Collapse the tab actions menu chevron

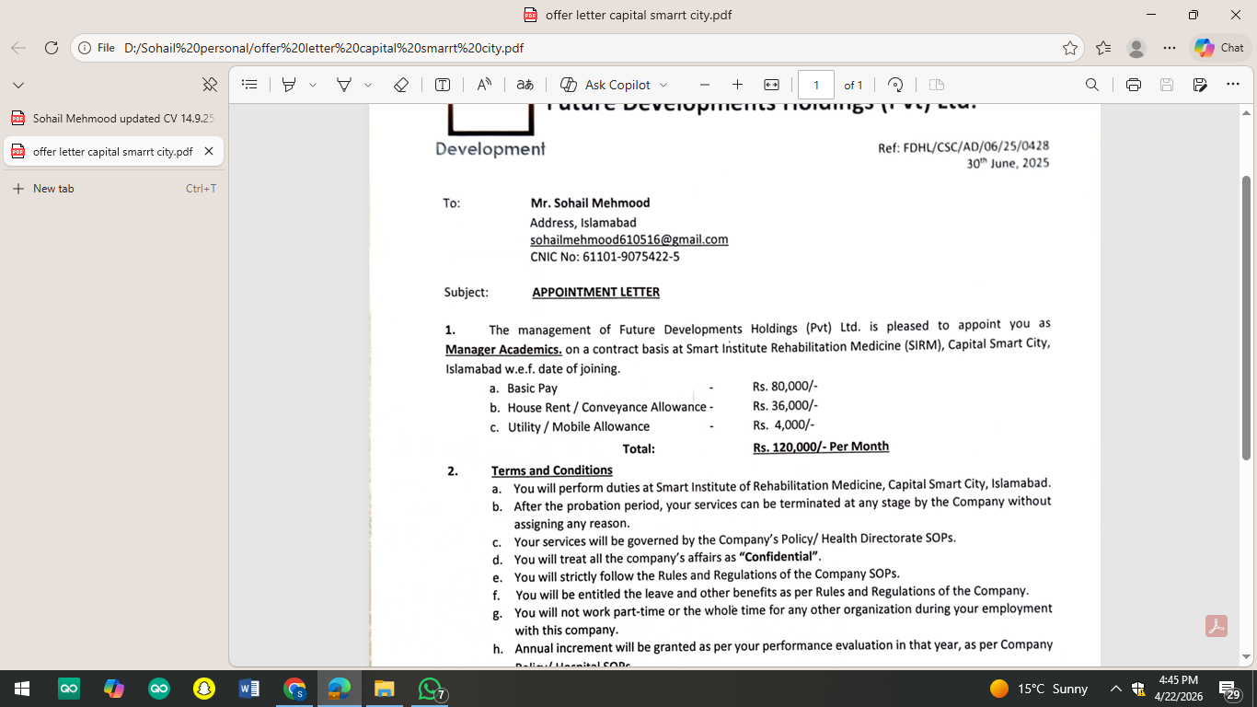click(x=18, y=85)
